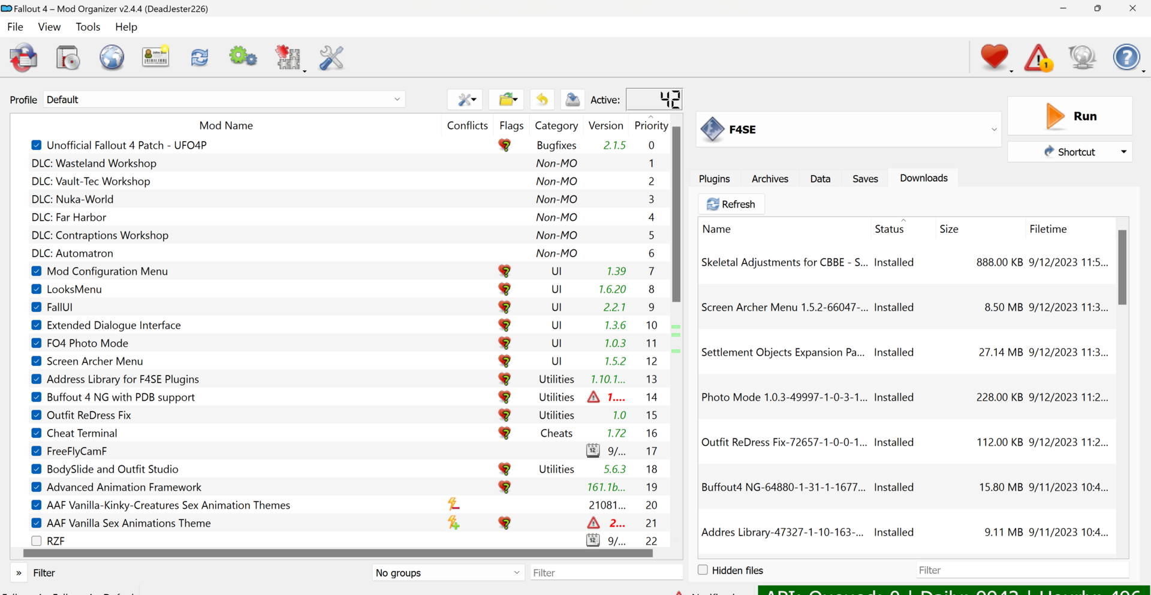Toggle the FallUI mod checkbox
1151x595 pixels.
37,307
